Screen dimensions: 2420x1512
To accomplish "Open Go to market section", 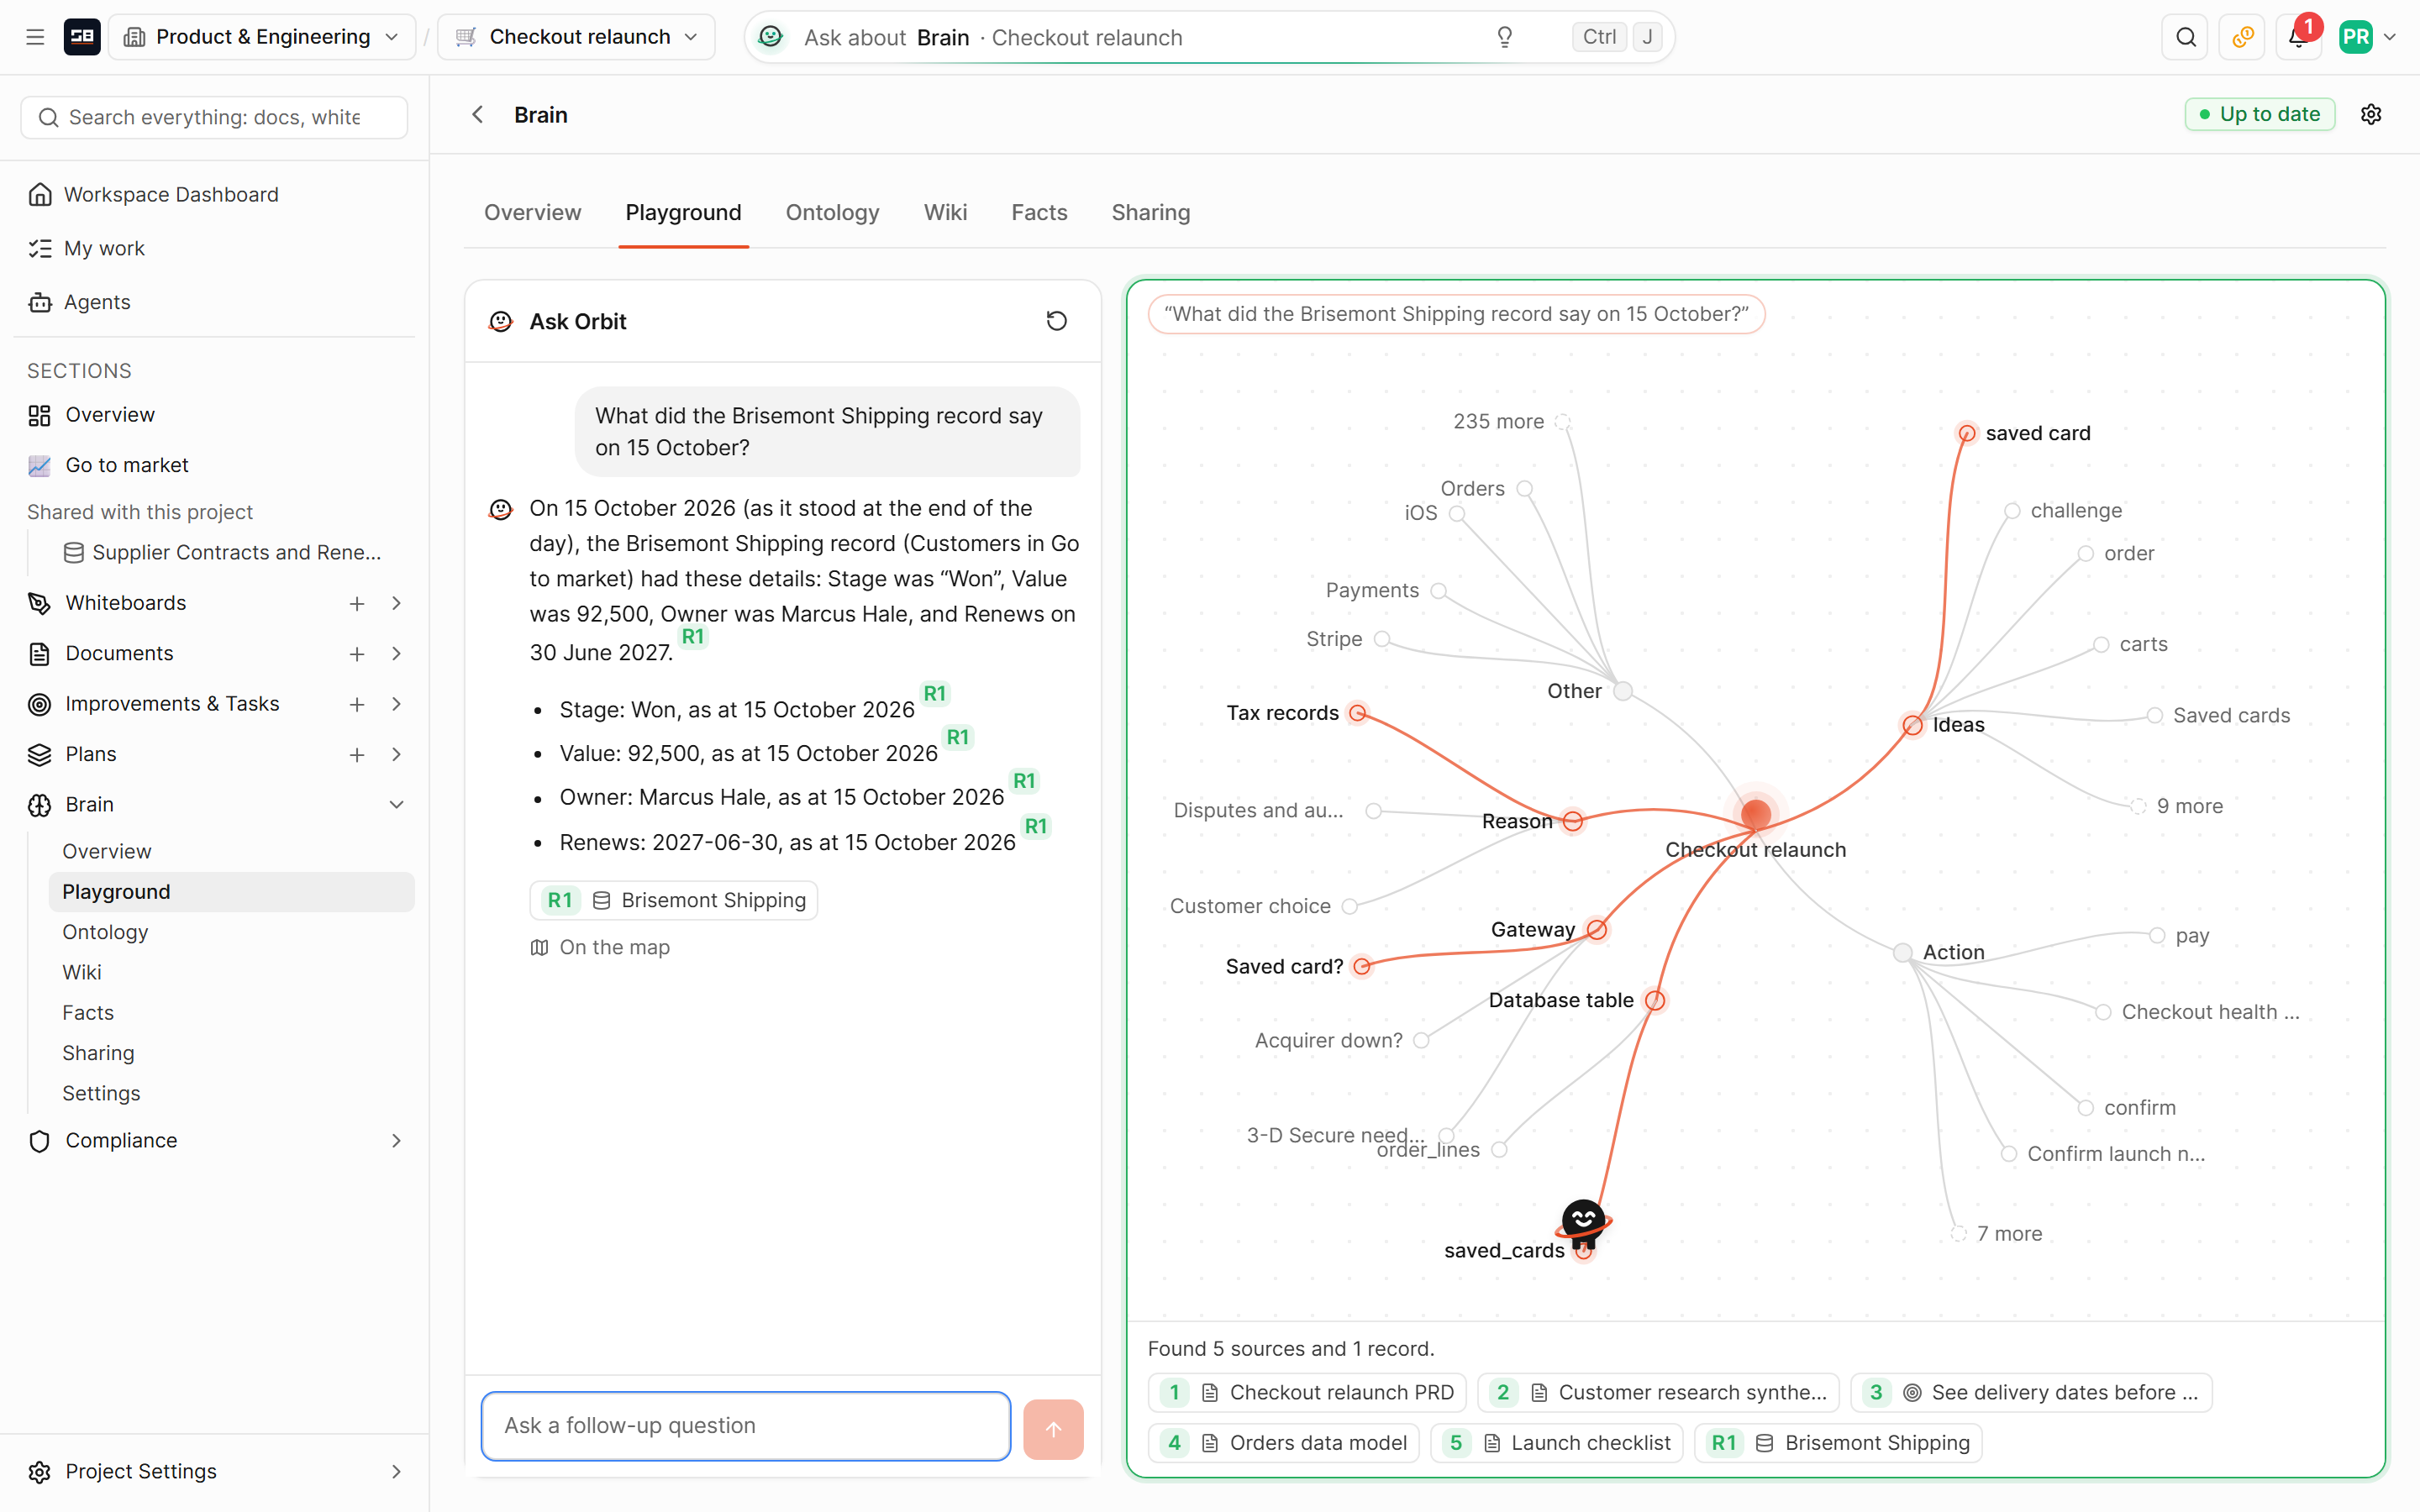I will tap(127, 465).
